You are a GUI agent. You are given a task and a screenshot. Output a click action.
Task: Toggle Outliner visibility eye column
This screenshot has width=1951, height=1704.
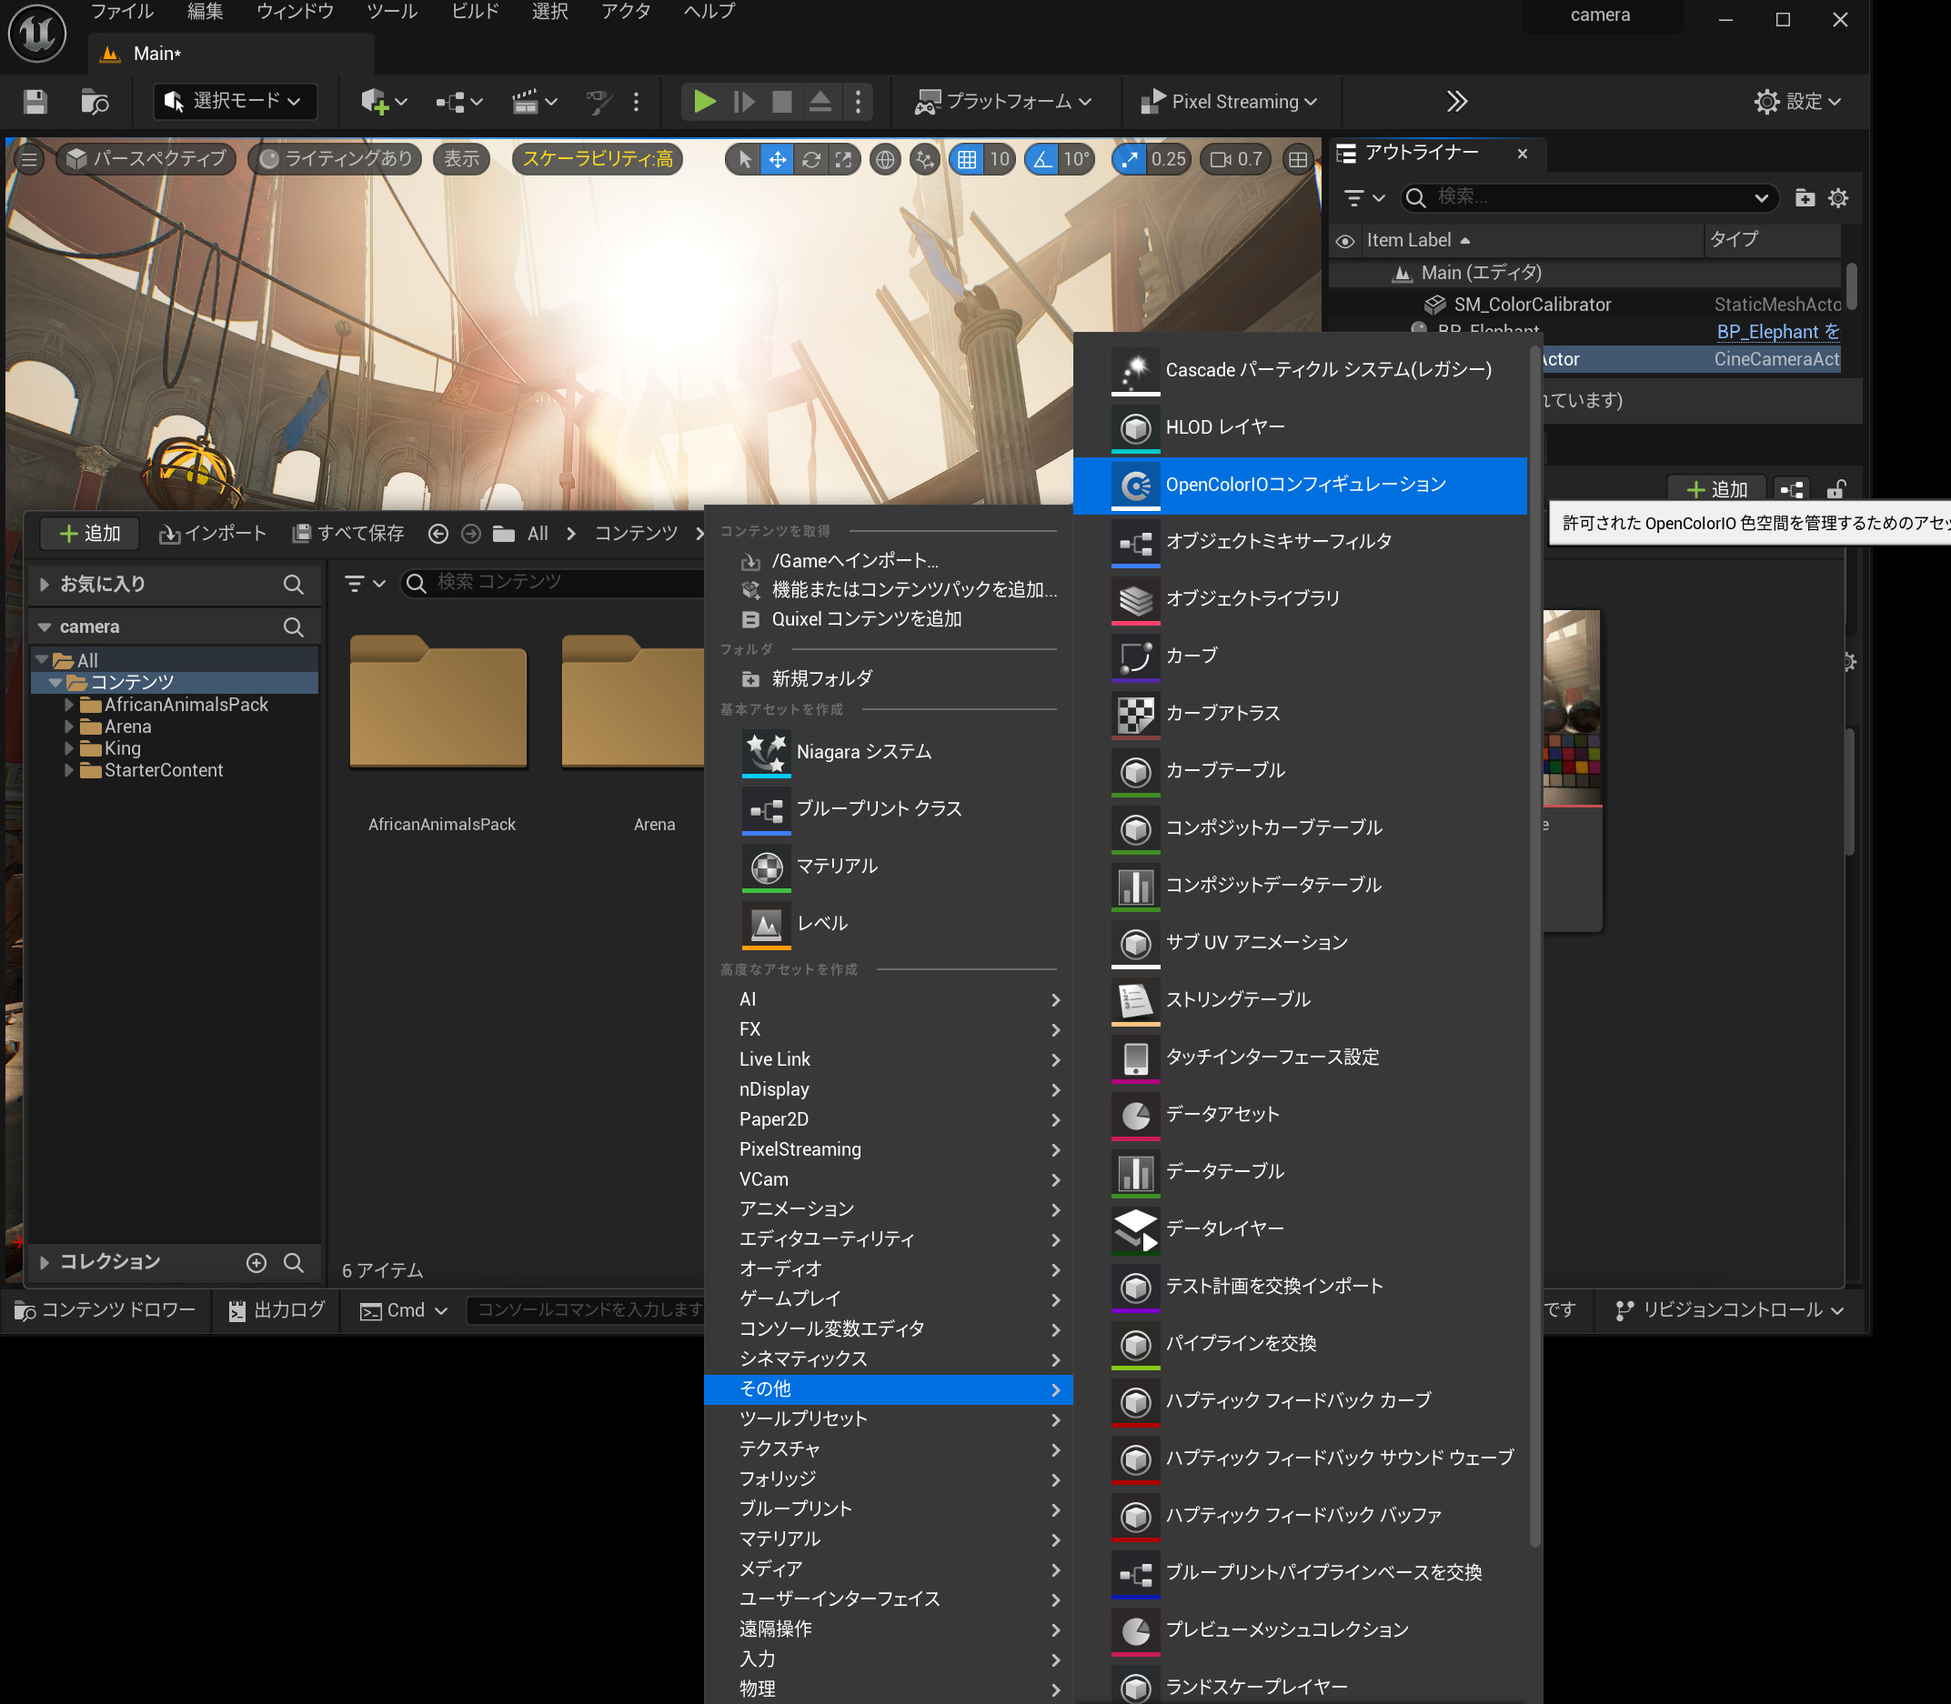[x=1344, y=241]
